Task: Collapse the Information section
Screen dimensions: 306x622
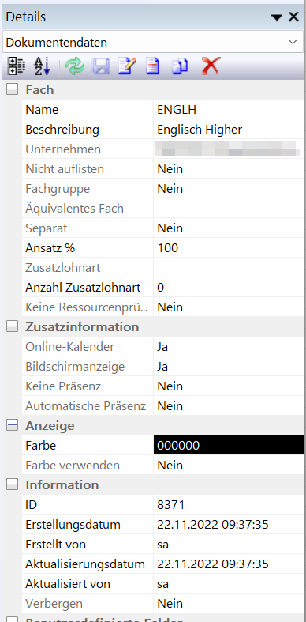Action: tap(13, 484)
